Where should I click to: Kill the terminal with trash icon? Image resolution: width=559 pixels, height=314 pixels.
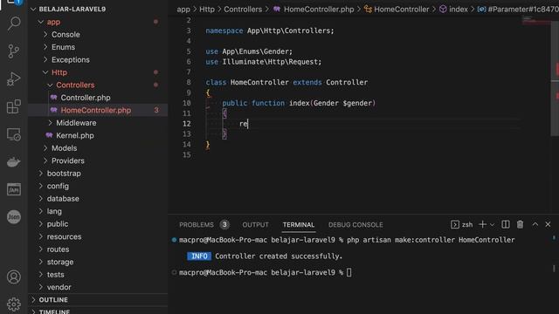tap(521, 225)
